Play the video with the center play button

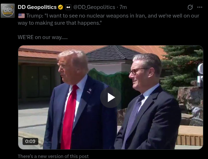111,97
